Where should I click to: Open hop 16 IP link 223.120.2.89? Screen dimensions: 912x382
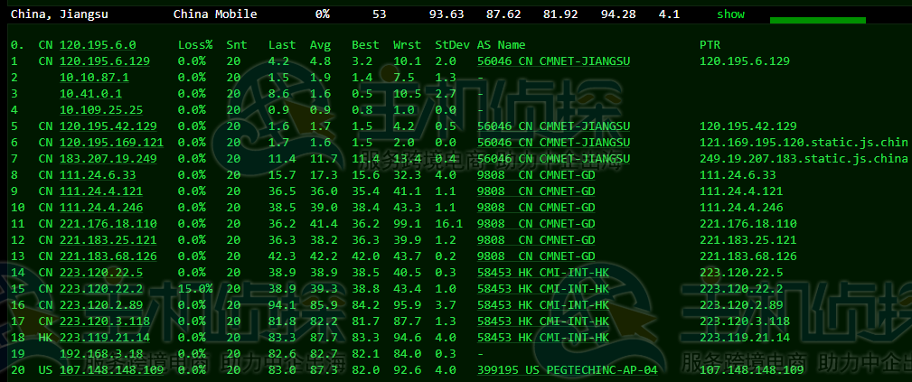pos(101,305)
